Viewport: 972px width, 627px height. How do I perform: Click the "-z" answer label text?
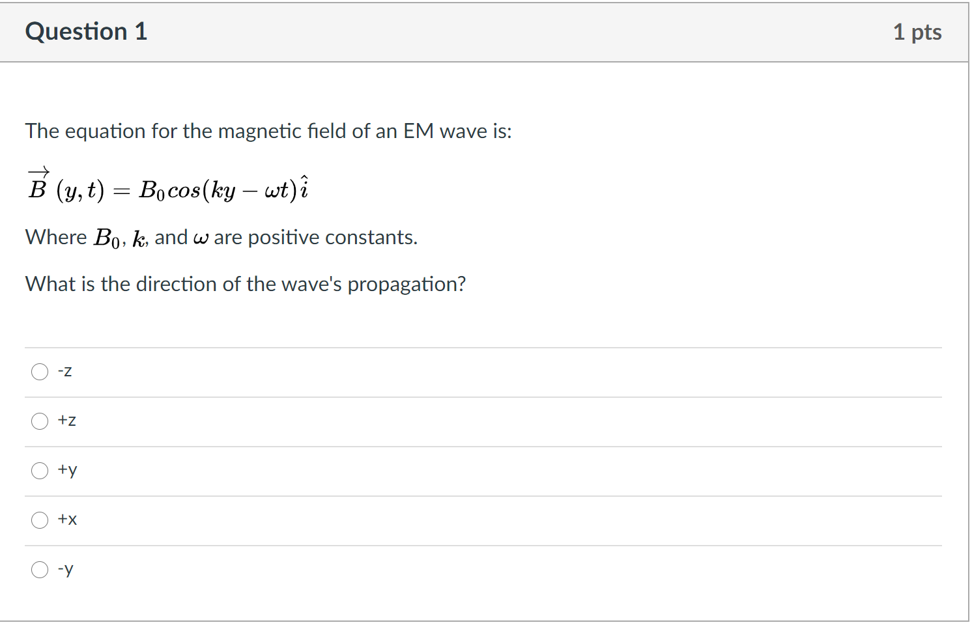[65, 371]
